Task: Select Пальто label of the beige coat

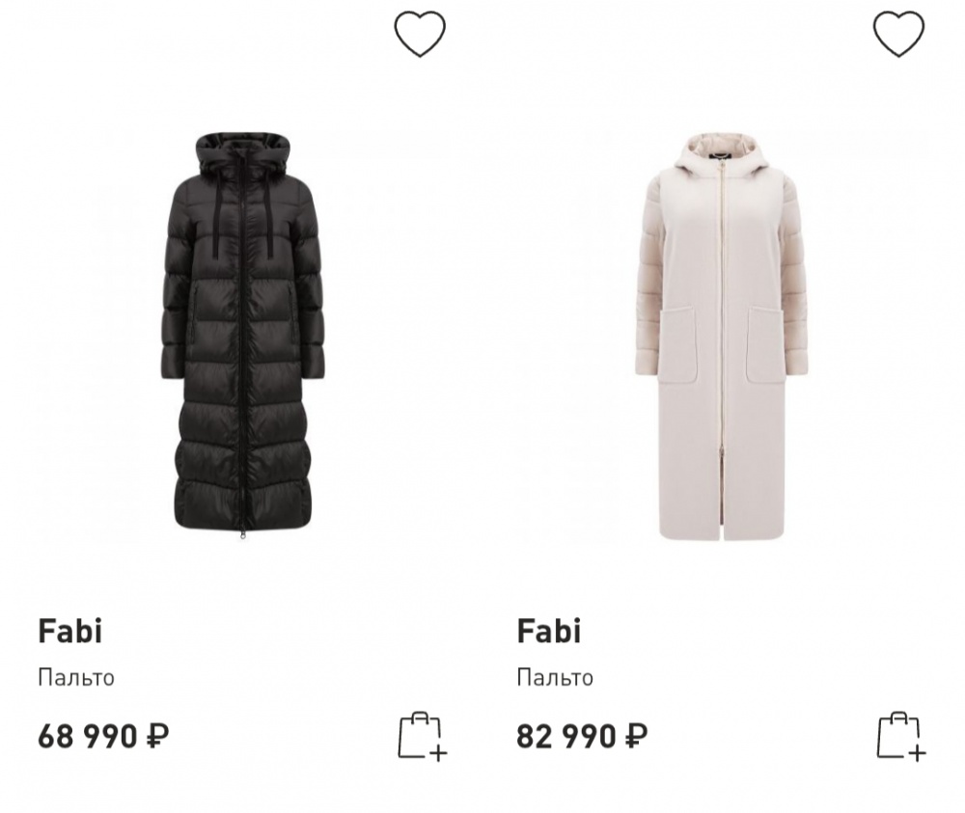Action: [555, 678]
